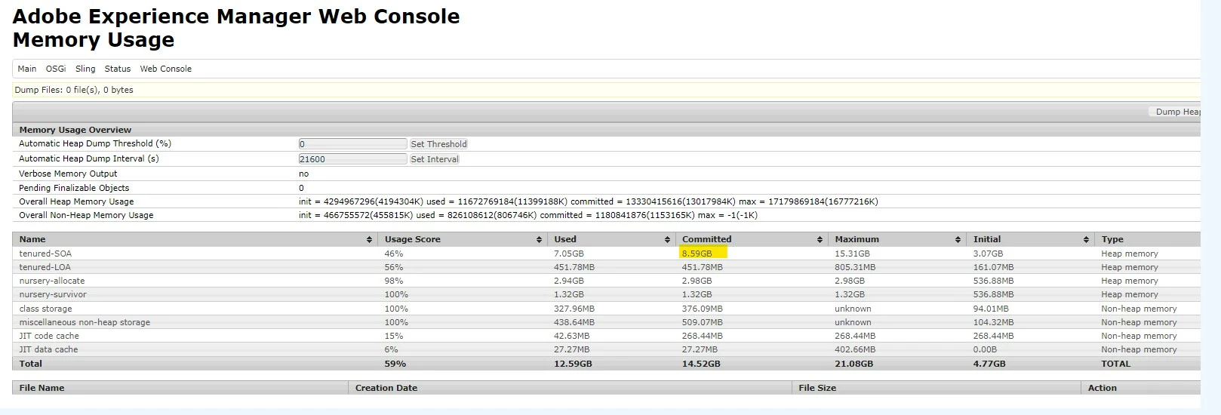
Task: Select the nursery-allocate row name
Action: 52,281
